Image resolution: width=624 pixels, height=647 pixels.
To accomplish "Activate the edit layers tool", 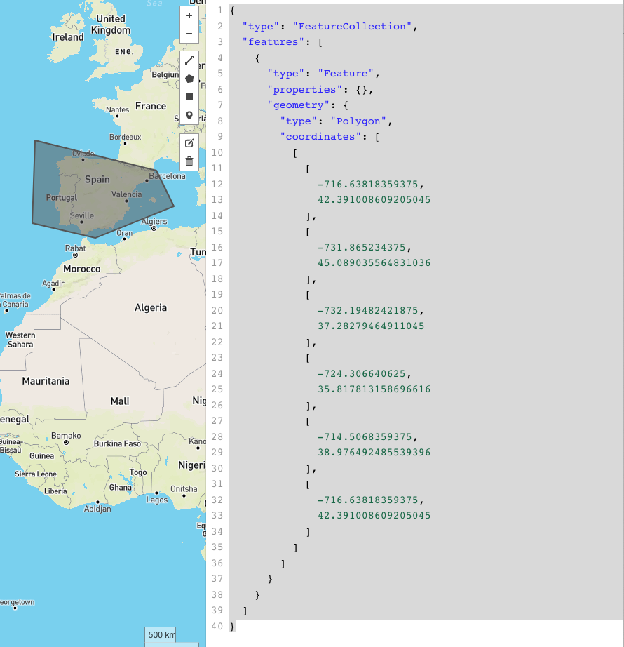I will [x=189, y=143].
